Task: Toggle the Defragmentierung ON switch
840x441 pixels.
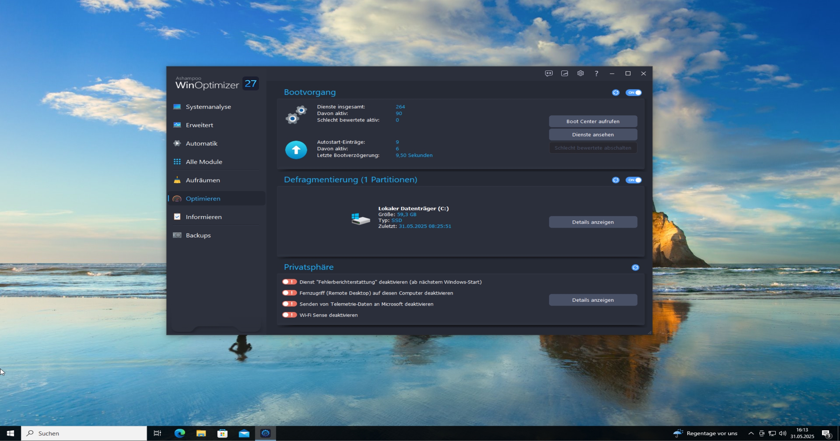Action: click(634, 180)
